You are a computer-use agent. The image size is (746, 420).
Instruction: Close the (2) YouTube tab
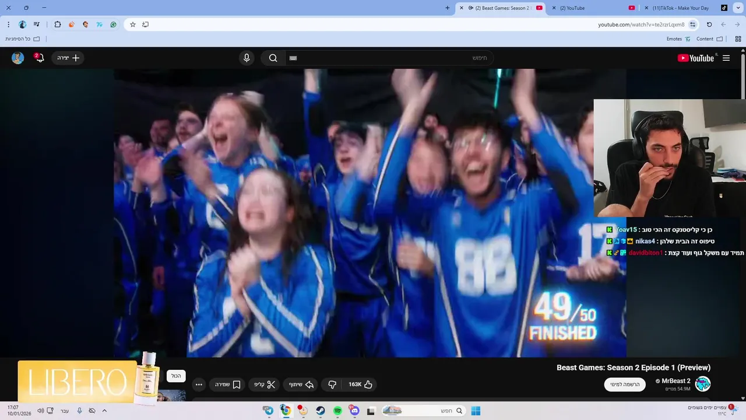pyautogui.click(x=554, y=8)
